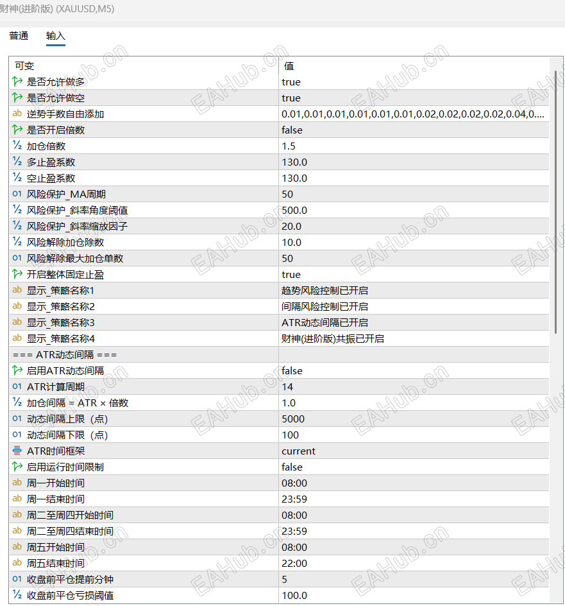Select the === ATR动态间隔 === separator row
Screen dimensions: 565x606
click(279, 354)
